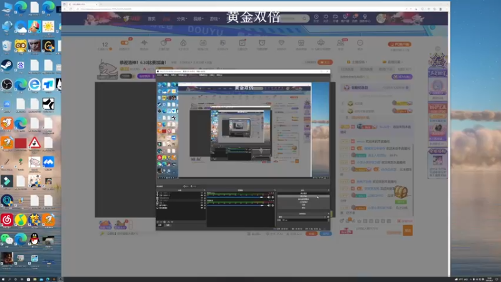Toggle the orange switch in streamer toolbar
501x282 pixels.
click(x=124, y=43)
